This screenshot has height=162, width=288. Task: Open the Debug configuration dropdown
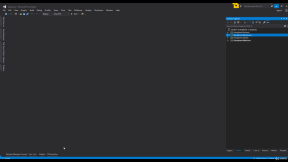(x=47, y=14)
